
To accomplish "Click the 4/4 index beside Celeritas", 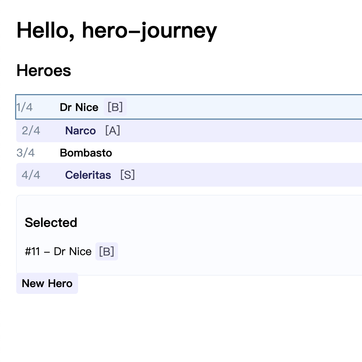I will click(31, 175).
